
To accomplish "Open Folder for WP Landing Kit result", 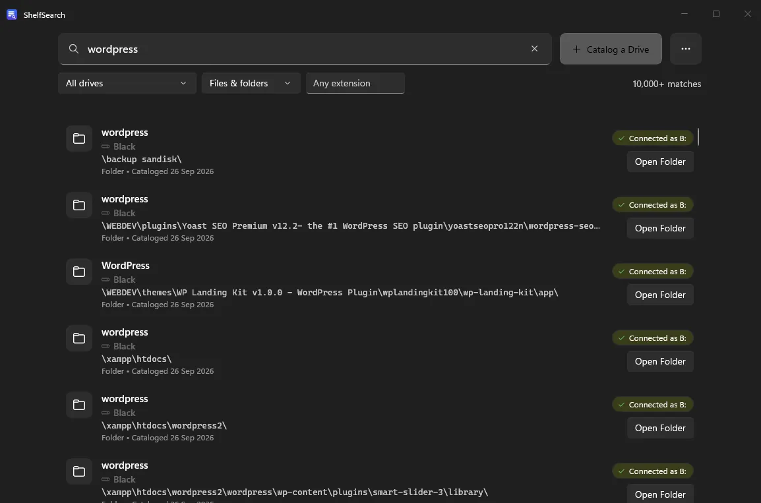I will tap(660, 295).
